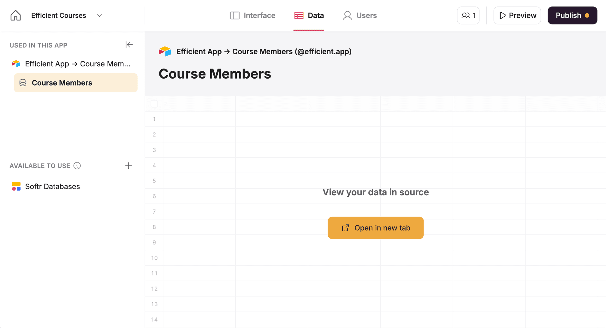Screen dimensions: 606x328
Task: Click the Softr Databases logo icon
Action: (x=16, y=186)
